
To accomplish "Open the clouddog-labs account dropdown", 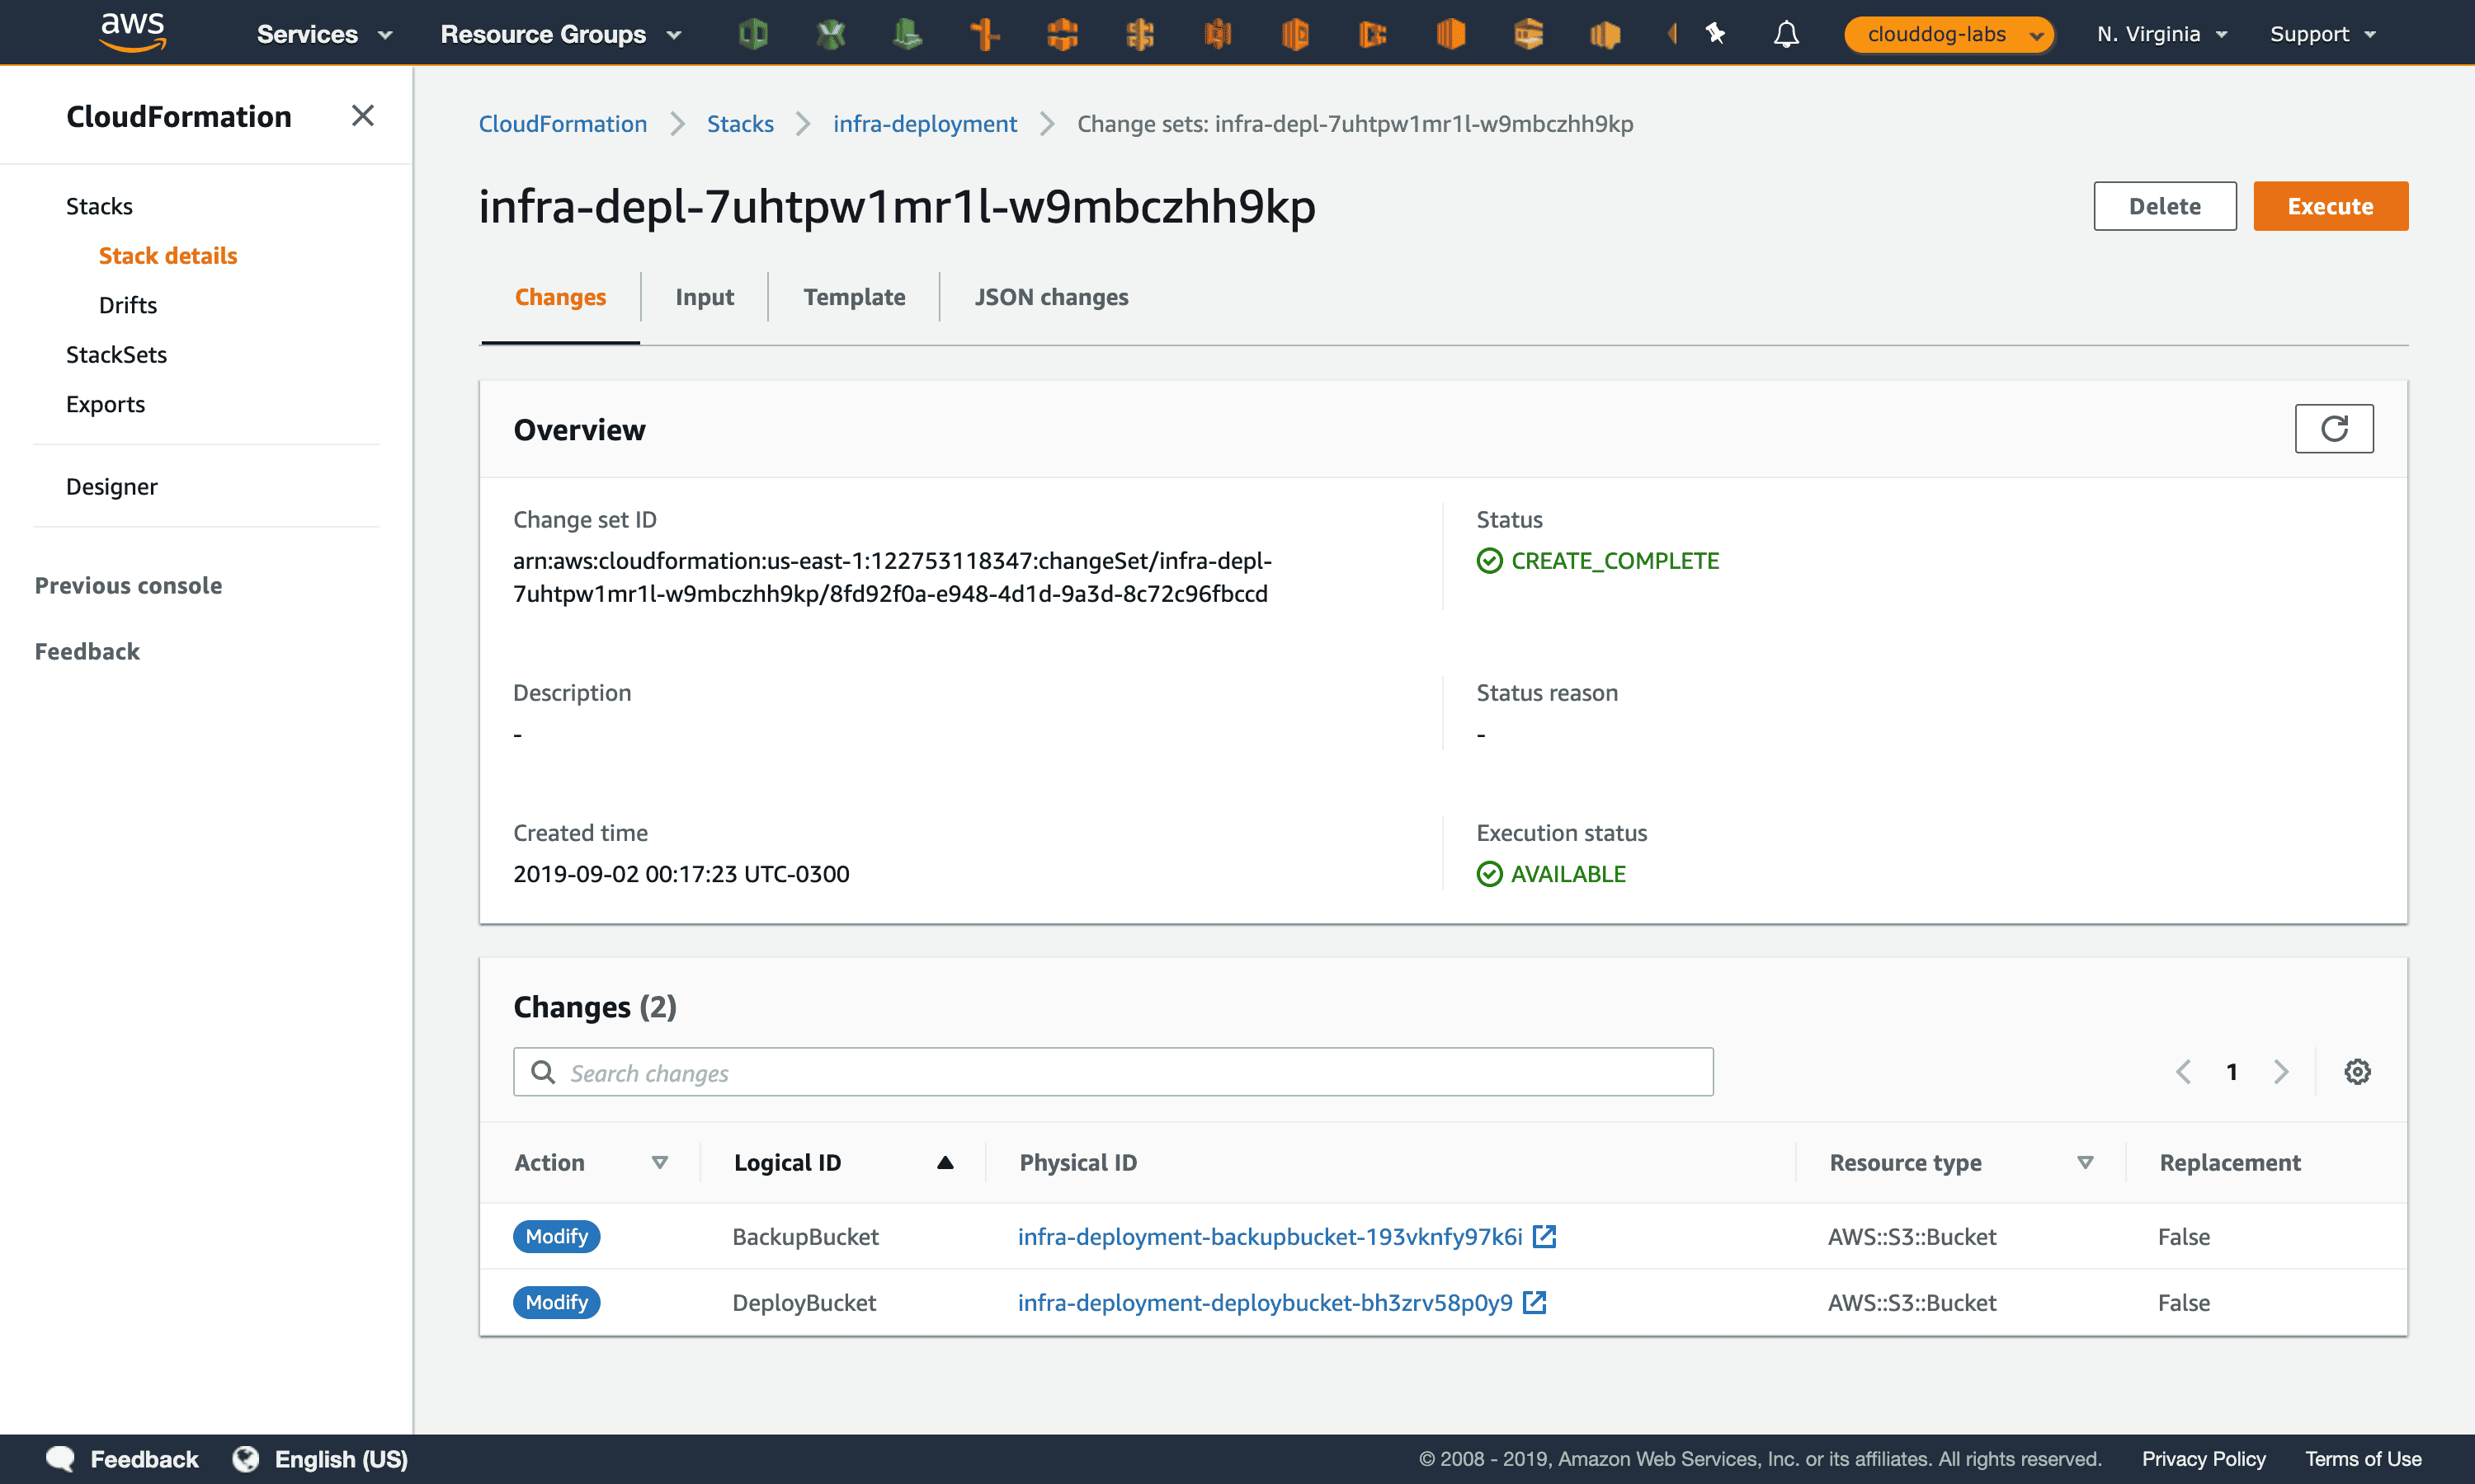I will pos(1948,33).
